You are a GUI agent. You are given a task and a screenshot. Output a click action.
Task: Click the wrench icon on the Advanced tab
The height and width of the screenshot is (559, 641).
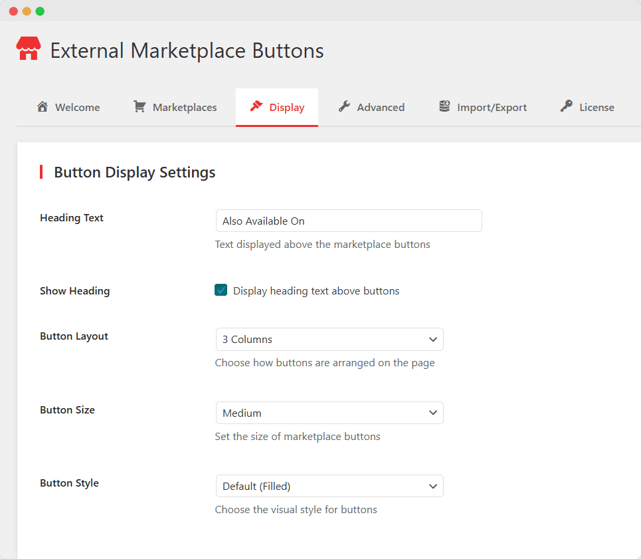point(345,106)
